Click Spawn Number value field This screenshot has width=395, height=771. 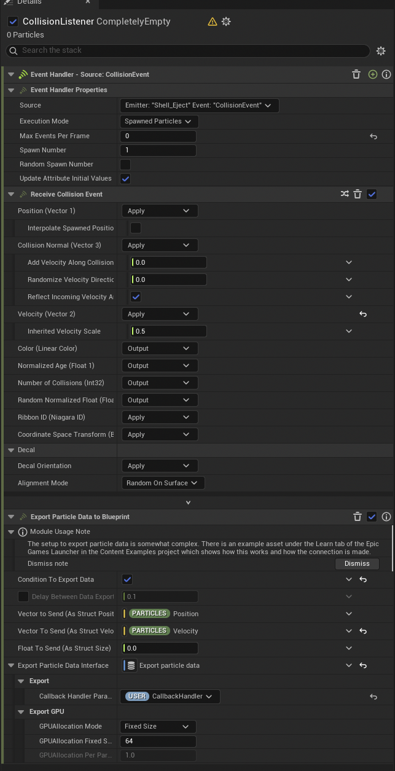click(158, 151)
